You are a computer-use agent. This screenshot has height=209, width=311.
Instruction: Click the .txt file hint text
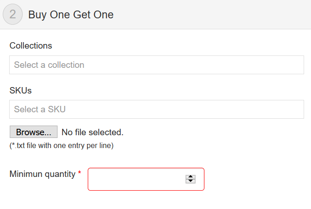tap(62, 146)
